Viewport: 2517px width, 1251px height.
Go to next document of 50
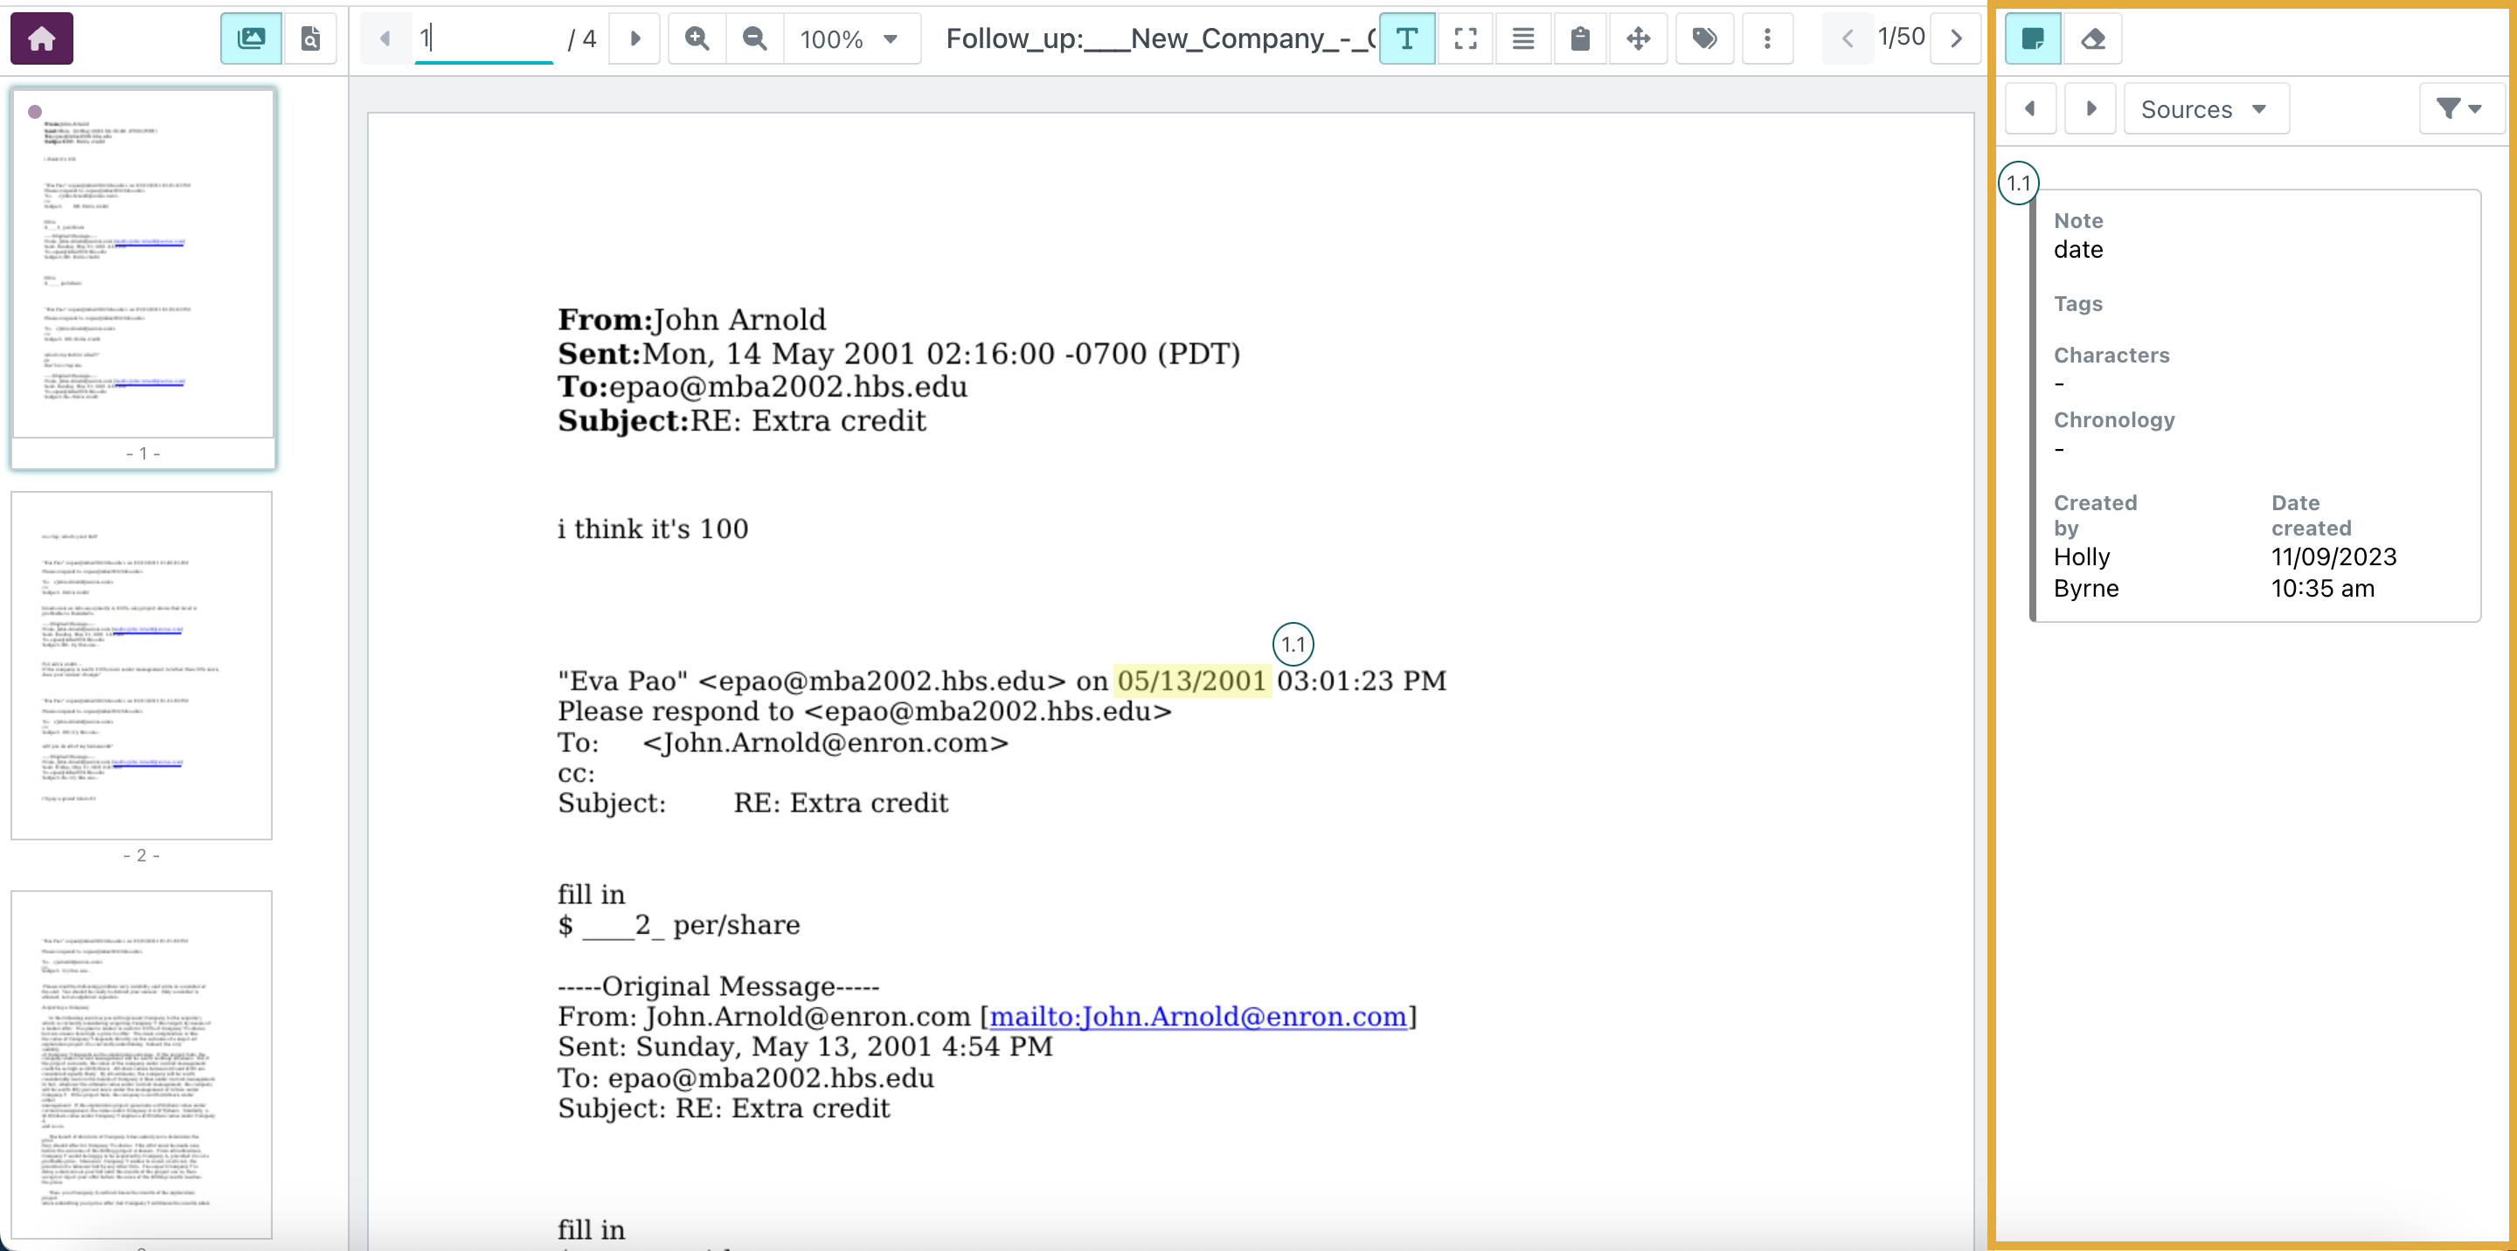1956,38
